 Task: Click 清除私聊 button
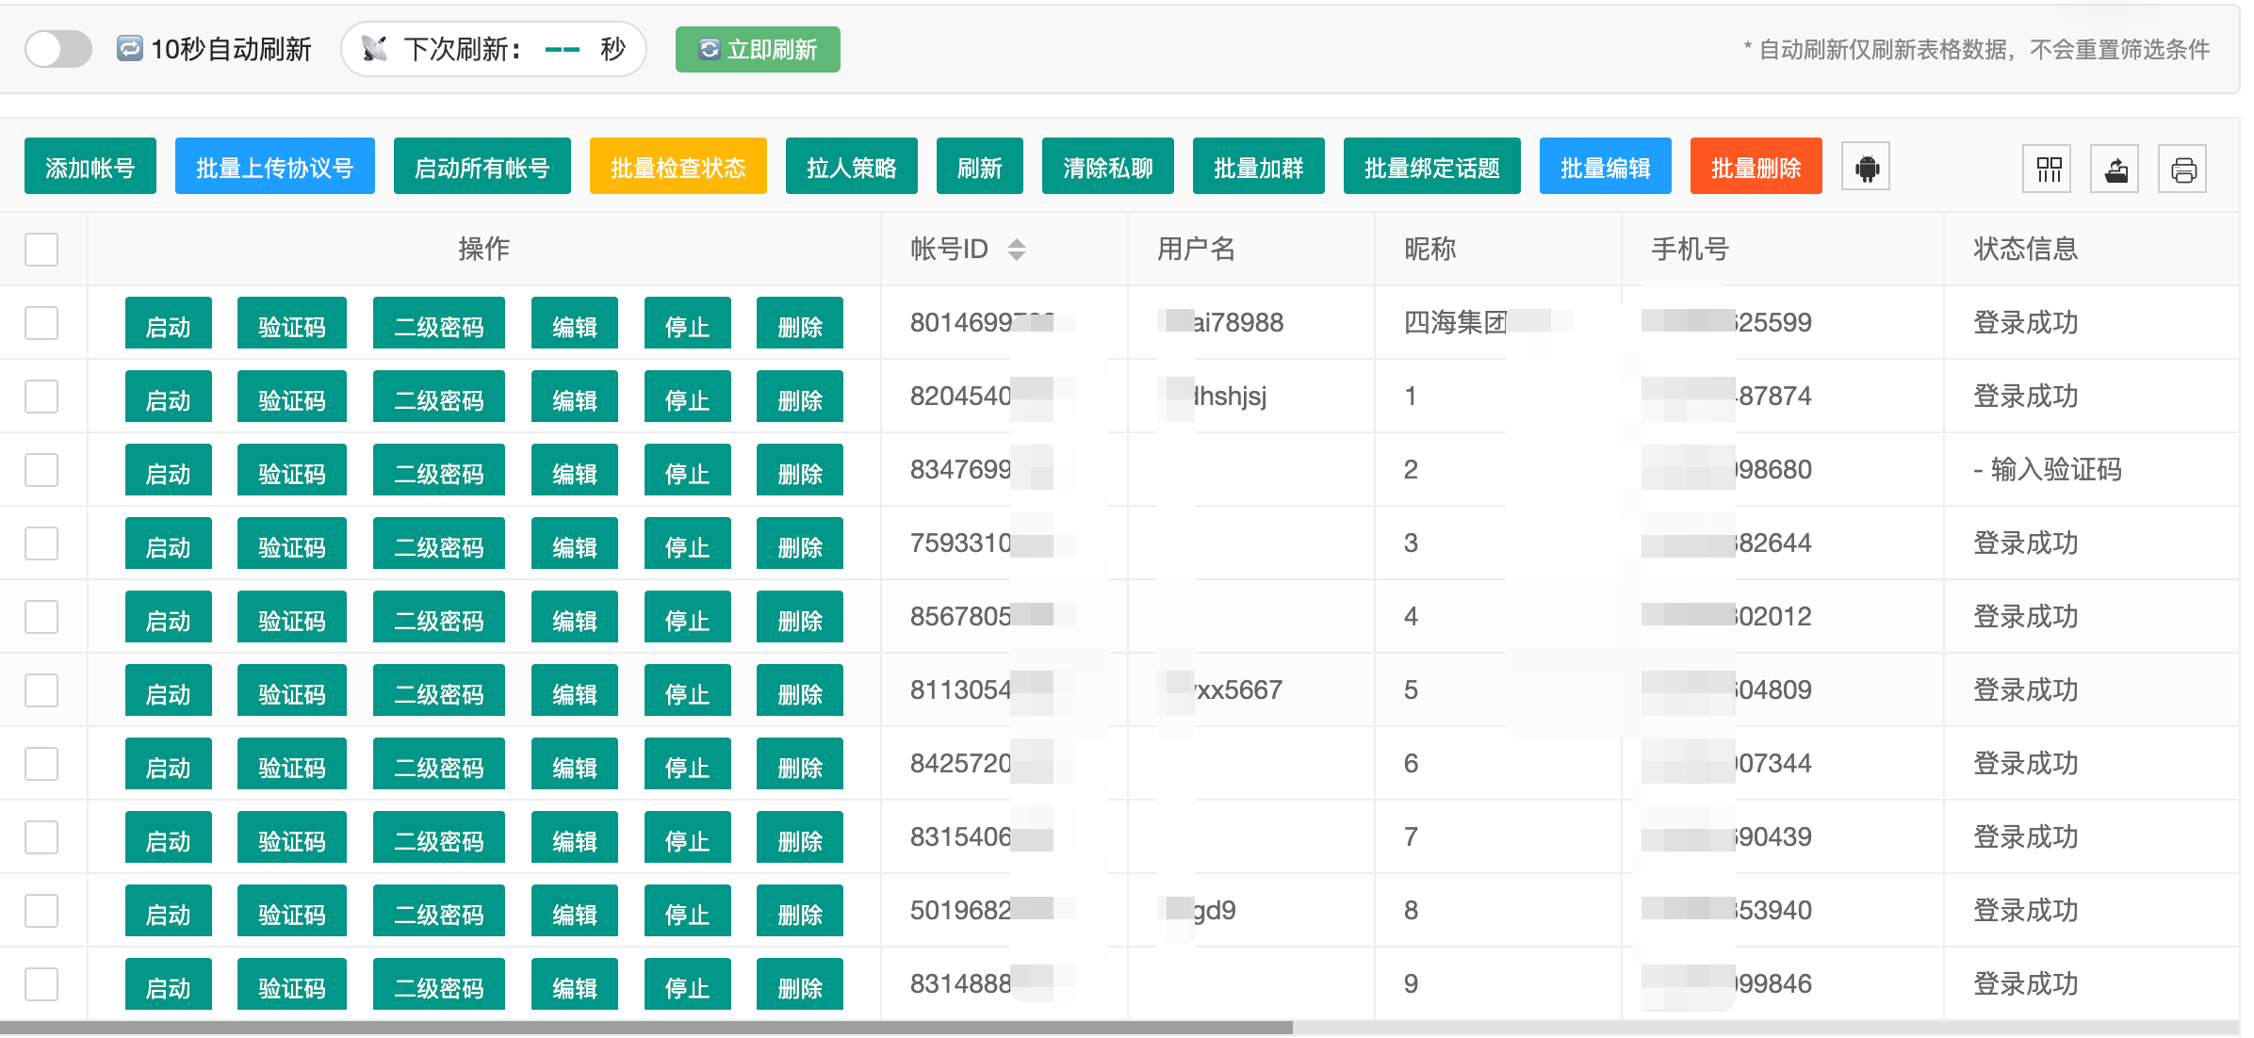(x=1108, y=167)
